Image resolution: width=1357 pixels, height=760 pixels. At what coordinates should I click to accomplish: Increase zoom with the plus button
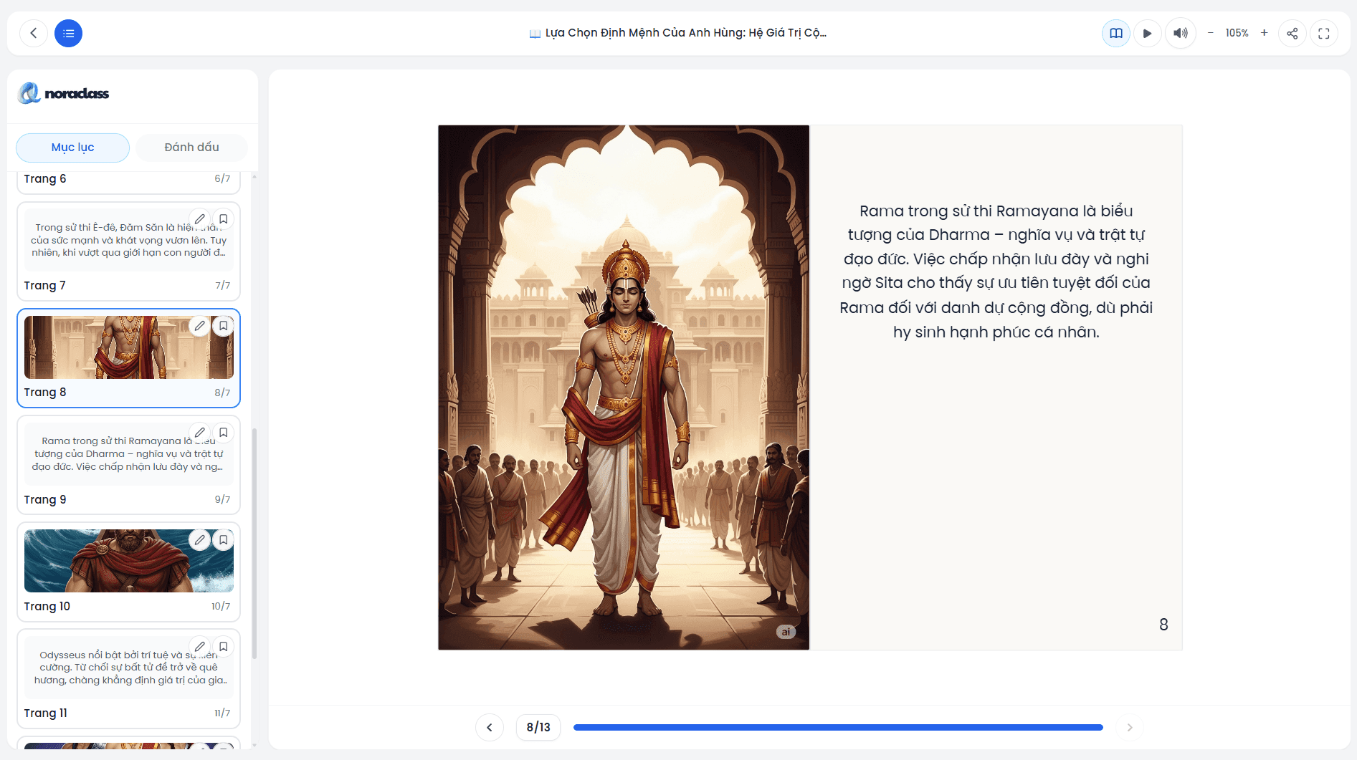1265,33
